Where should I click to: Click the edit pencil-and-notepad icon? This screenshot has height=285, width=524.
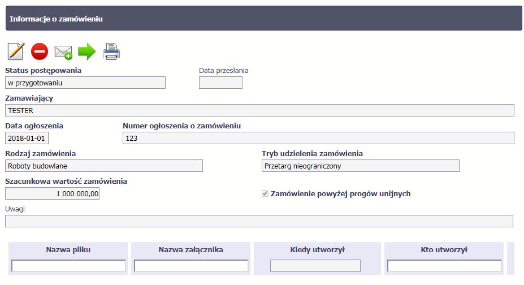click(16, 51)
